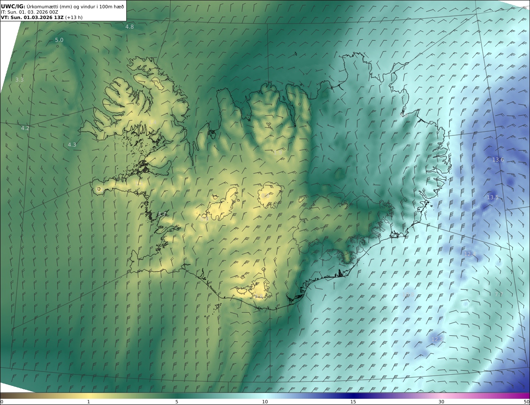Click the "UWC/IG:" title text
The height and width of the screenshot is (405, 530).
[x=13, y=6]
